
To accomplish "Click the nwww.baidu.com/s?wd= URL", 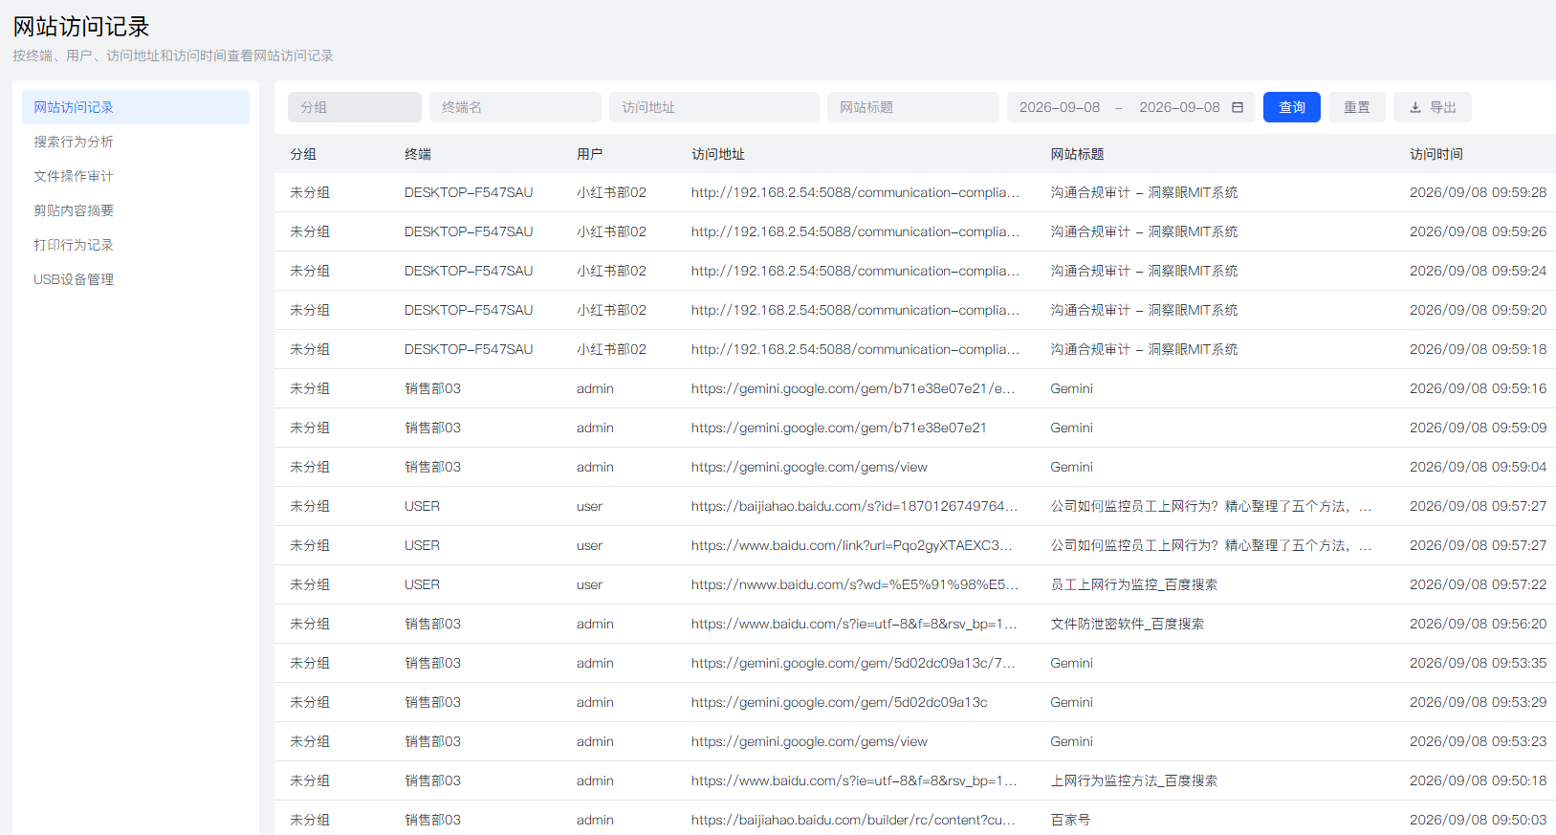I will coord(855,584).
